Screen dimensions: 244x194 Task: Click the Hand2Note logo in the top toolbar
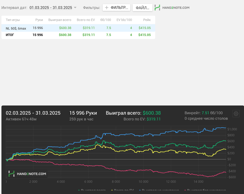coord(172,7)
